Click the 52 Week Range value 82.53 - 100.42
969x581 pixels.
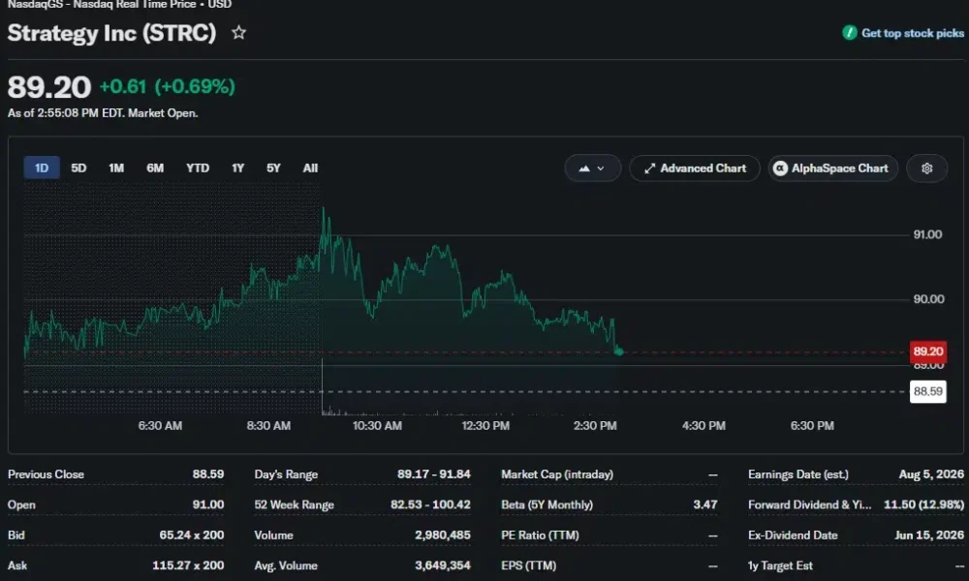[x=430, y=505]
